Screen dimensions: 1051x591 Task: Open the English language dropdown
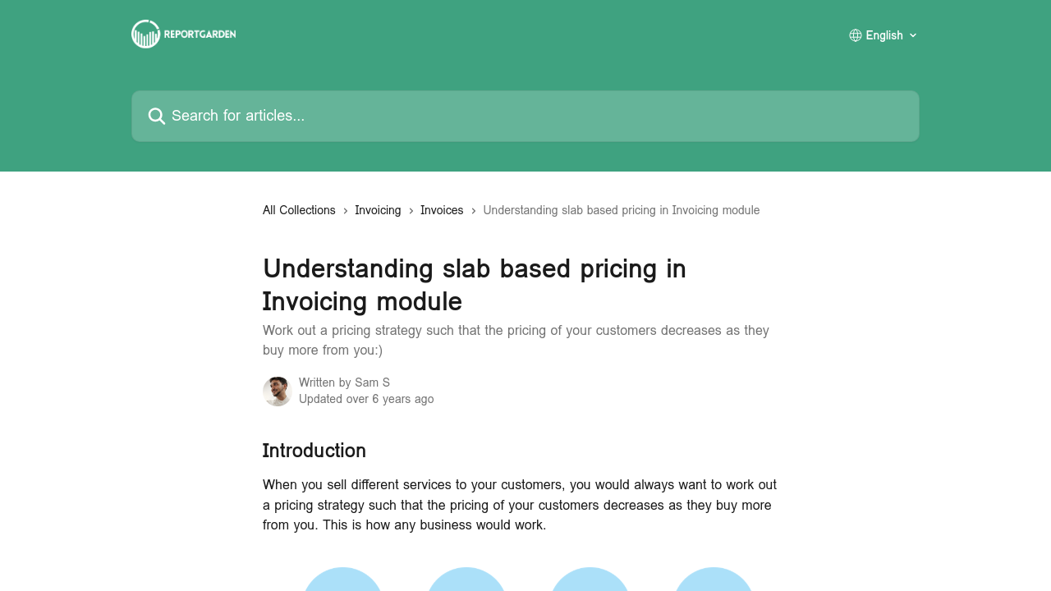(x=884, y=35)
